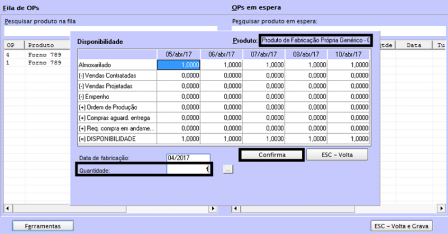
Task: Click ESC - Volta e Grava button
Action: point(402,226)
